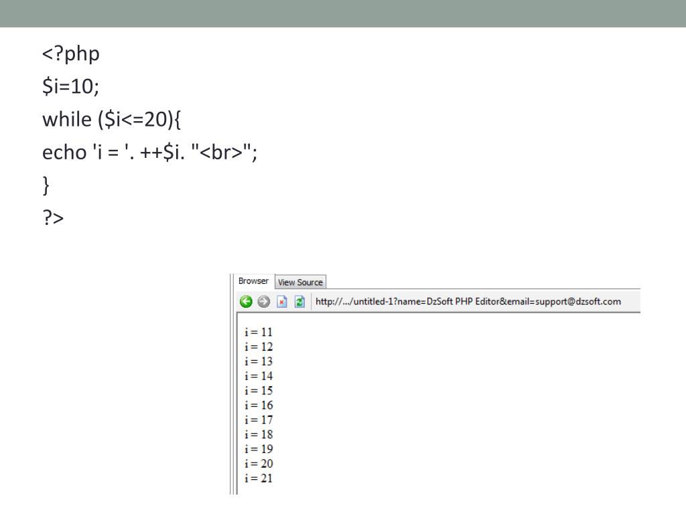
Task: Select output line 'i = 11'
Action: pyautogui.click(x=259, y=332)
